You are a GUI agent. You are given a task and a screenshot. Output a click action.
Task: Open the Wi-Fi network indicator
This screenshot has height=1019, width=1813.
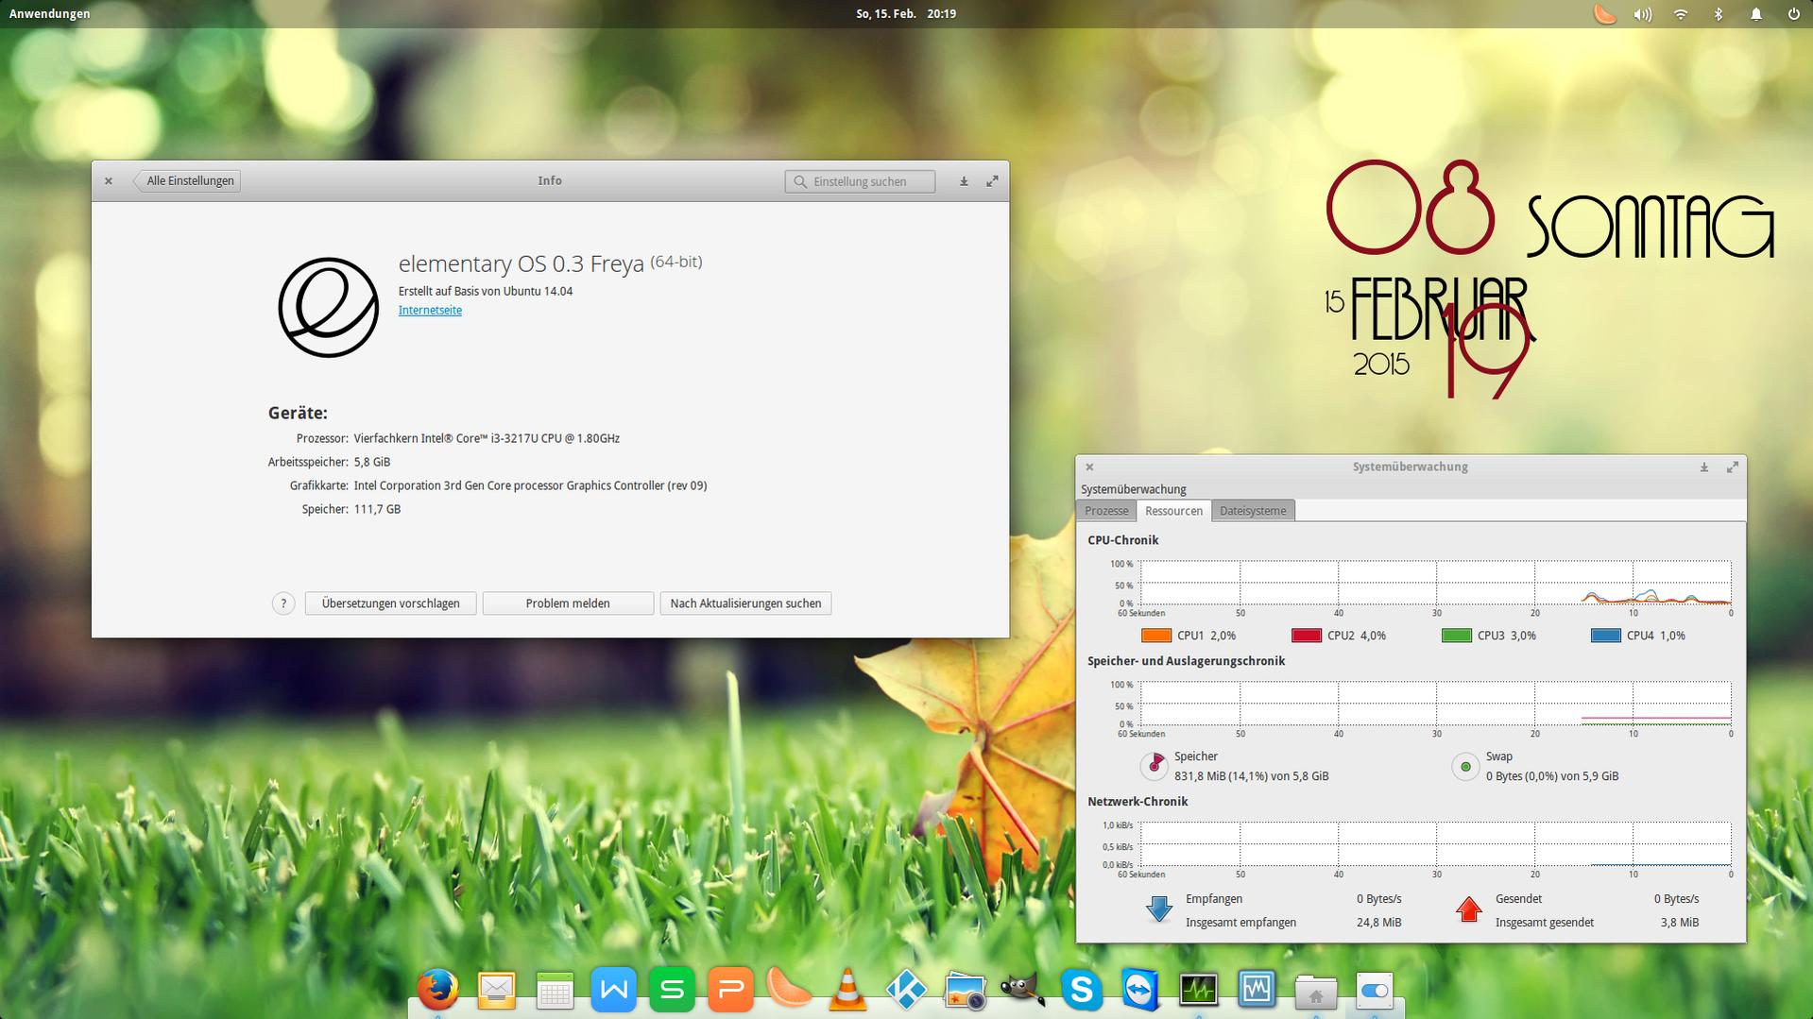click(x=1681, y=14)
